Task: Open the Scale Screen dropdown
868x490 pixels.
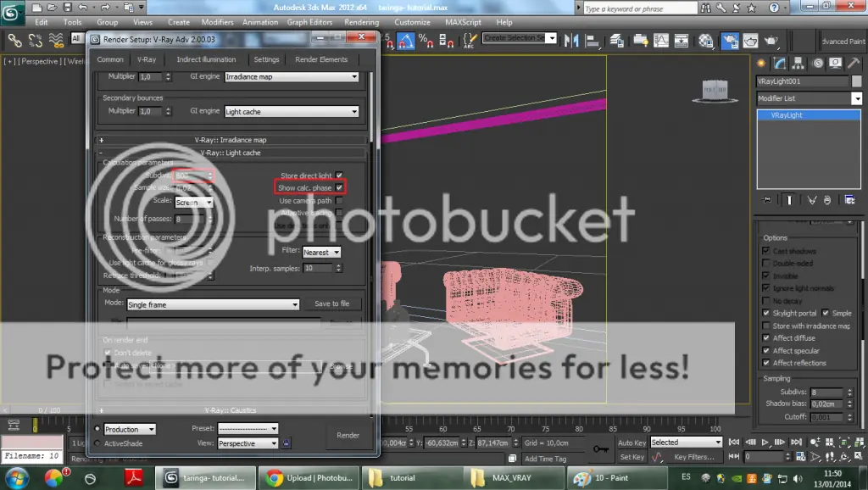Action: [194, 203]
